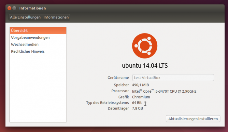
Task: Click the 490,1 MiB memory value
Action: point(140,85)
